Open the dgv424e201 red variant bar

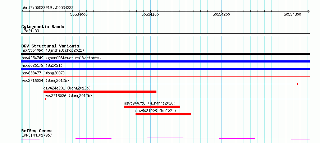(100, 92)
